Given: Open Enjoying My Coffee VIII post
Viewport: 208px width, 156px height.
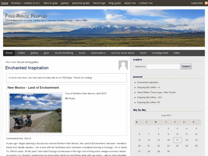Looking at the screenshot, I should coord(148,102).
